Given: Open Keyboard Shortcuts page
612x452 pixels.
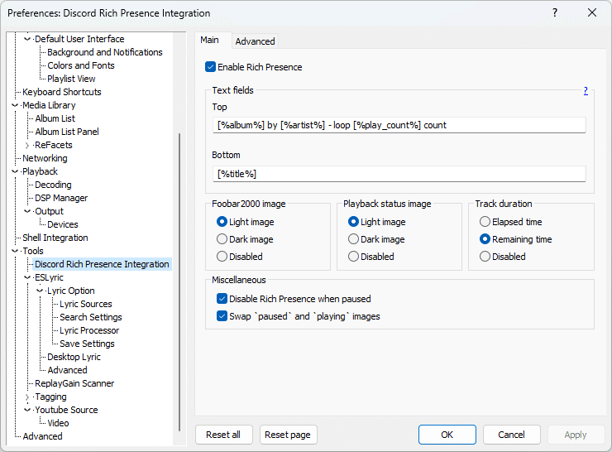Looking at the screenshot, I should click(62, 92).
